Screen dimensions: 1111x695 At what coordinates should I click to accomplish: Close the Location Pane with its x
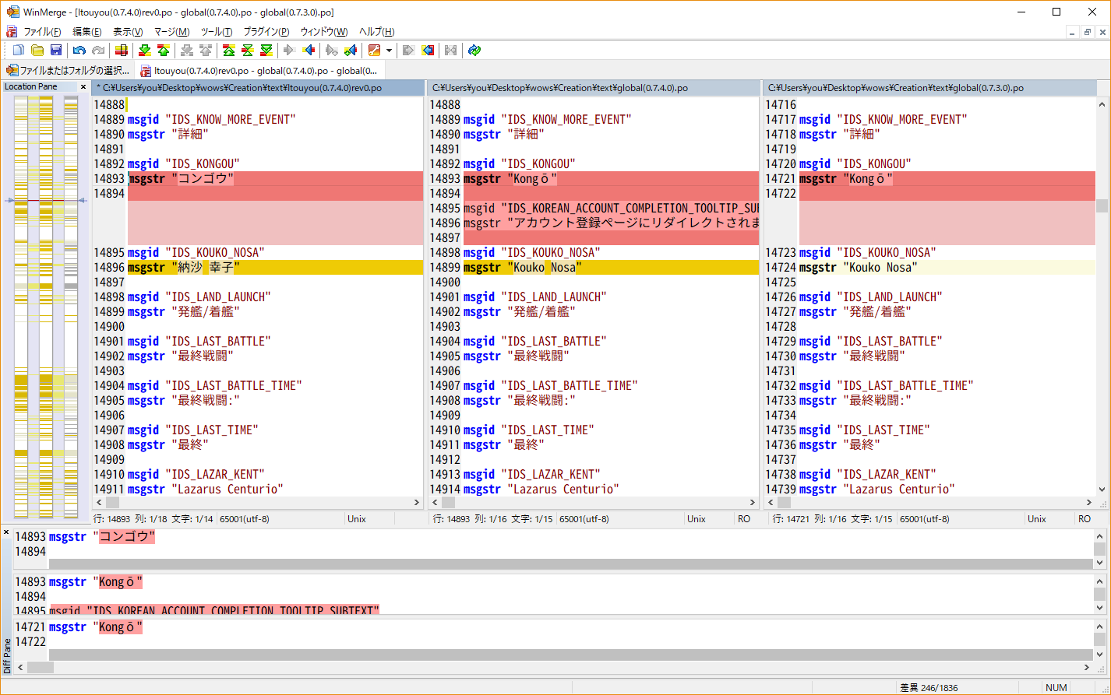83,86
